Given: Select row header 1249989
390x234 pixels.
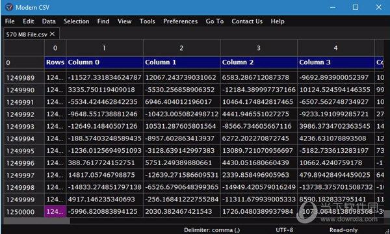Looking at the screenshot, I should coord(24,78).
